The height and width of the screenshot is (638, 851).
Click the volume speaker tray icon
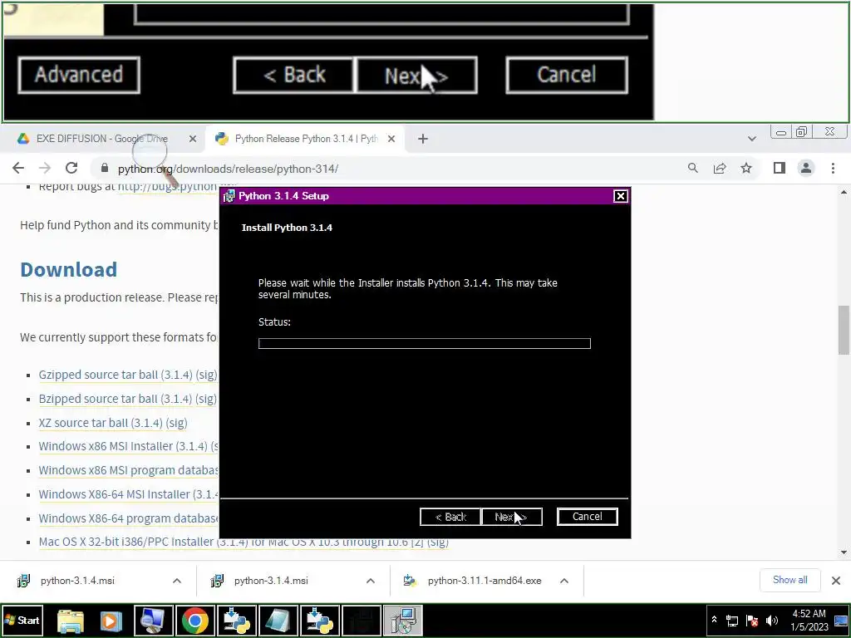click(771, 621)
